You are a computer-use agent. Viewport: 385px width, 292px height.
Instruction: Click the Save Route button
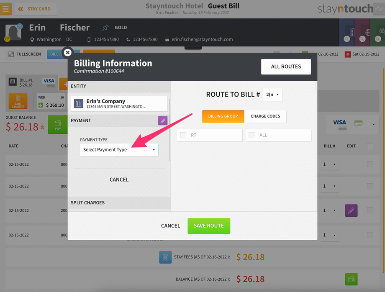(209, 226)
